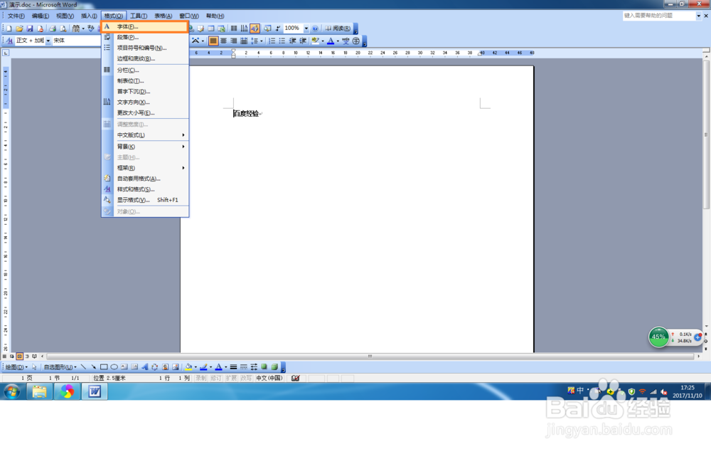The image size is (711, 454).
Task: Apply the text highlight color
Action: click(316, 41)
